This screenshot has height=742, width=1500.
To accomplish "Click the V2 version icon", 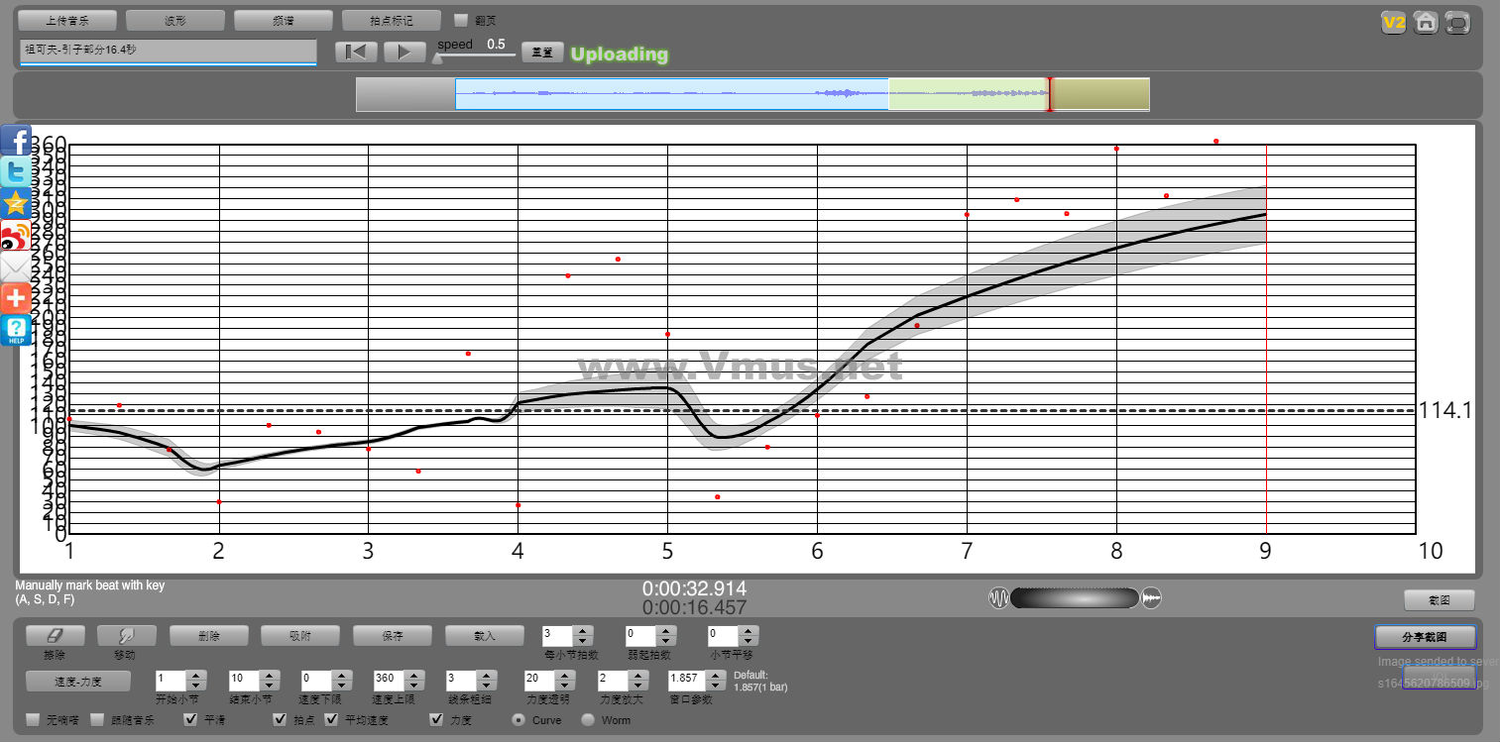I will 1394,22.
